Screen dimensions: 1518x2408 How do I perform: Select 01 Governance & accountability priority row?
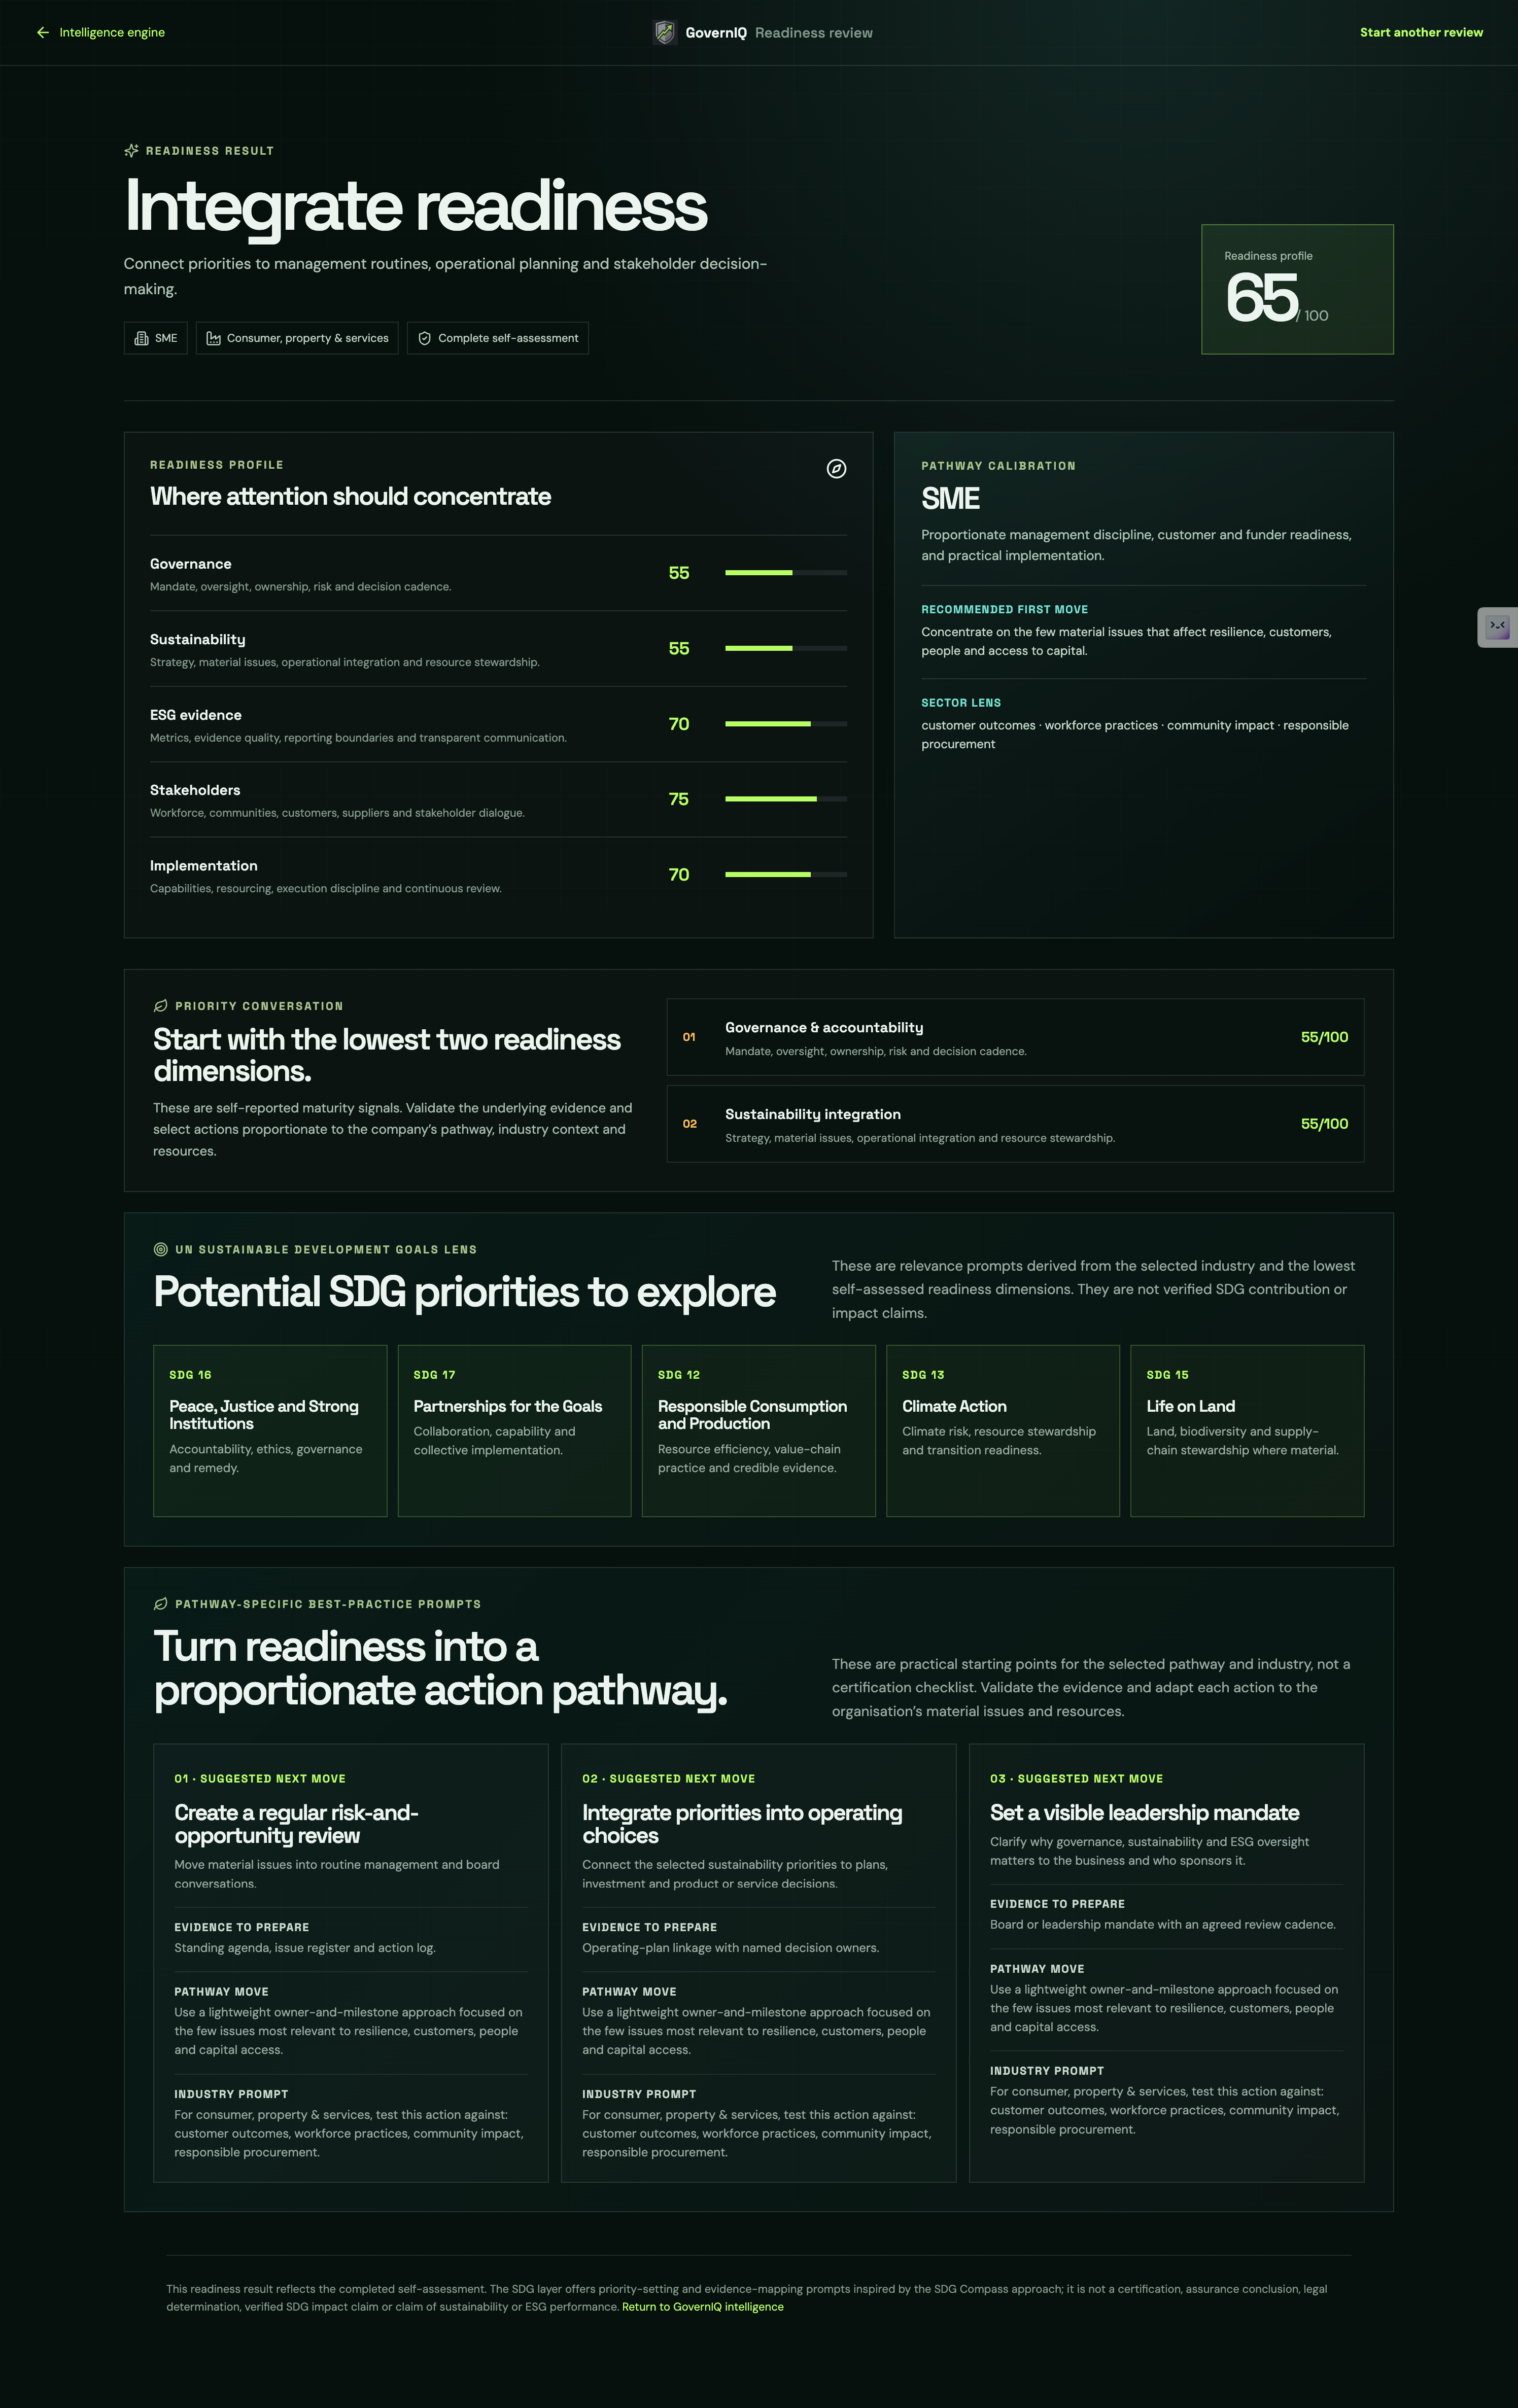coord(1015,1037)
